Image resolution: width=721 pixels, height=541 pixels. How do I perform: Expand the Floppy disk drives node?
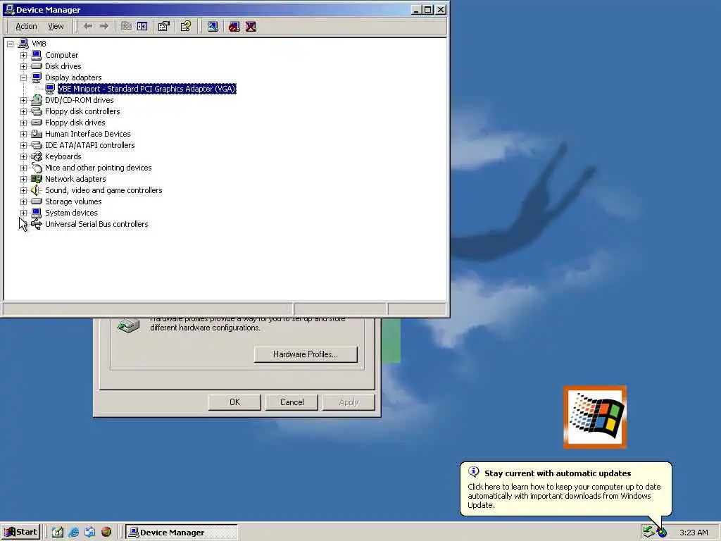(23, 123)
